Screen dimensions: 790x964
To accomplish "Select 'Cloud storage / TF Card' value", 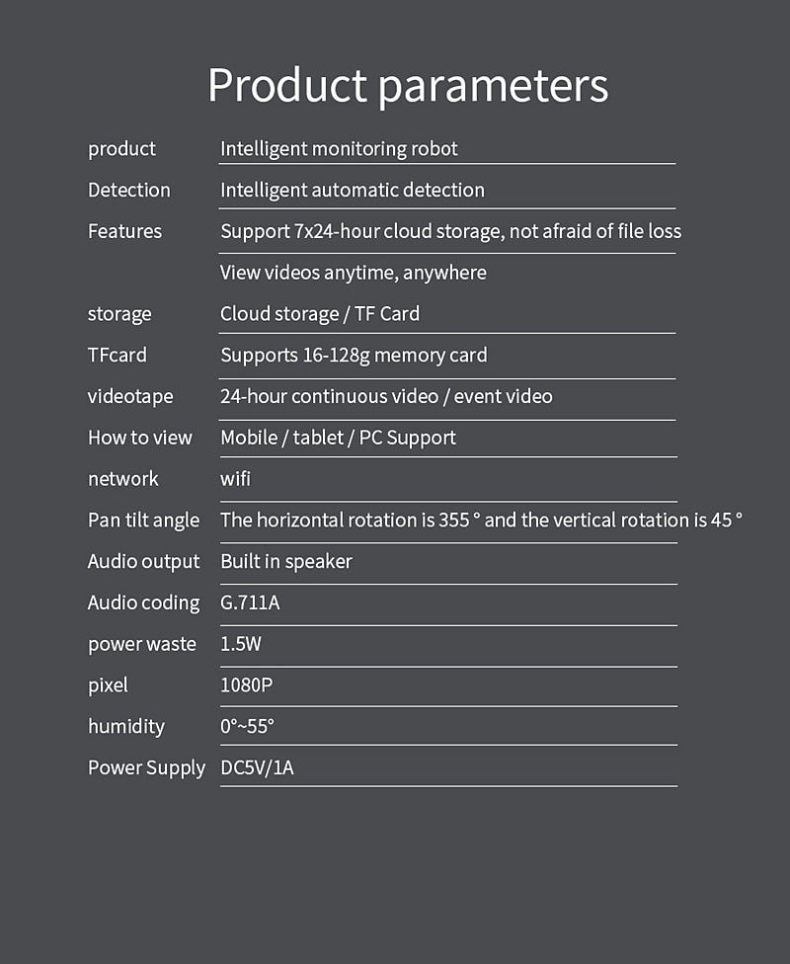I will pos(320,314).
